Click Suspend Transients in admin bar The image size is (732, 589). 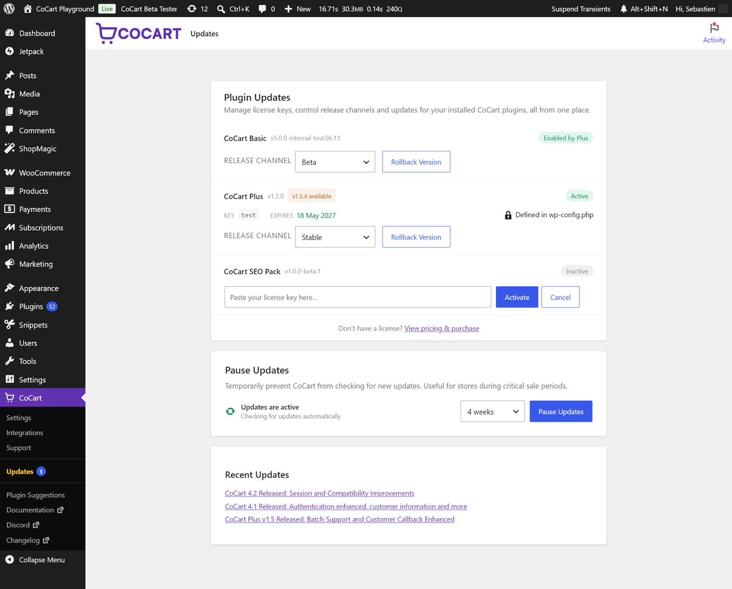click(x=581, y=9)
